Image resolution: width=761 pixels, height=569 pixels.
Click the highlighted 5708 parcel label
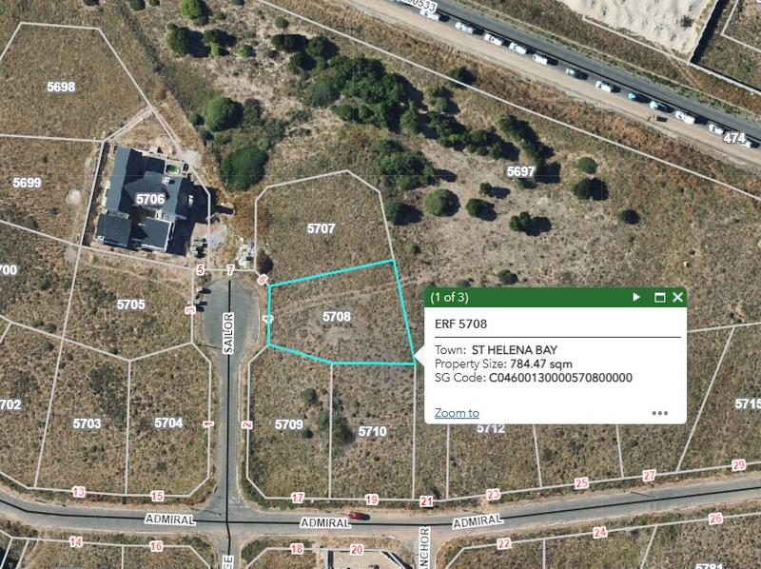(337, 317)
